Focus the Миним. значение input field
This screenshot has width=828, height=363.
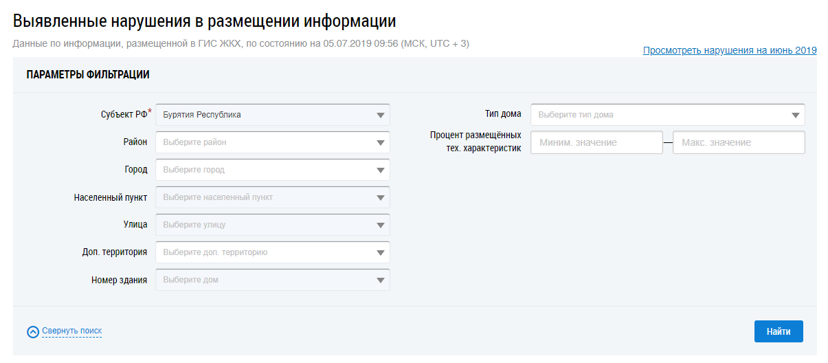pos(596,142)
